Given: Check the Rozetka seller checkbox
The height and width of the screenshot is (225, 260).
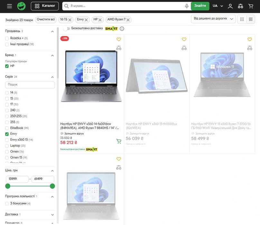Looking at the screenshot, I should [7, 39].
